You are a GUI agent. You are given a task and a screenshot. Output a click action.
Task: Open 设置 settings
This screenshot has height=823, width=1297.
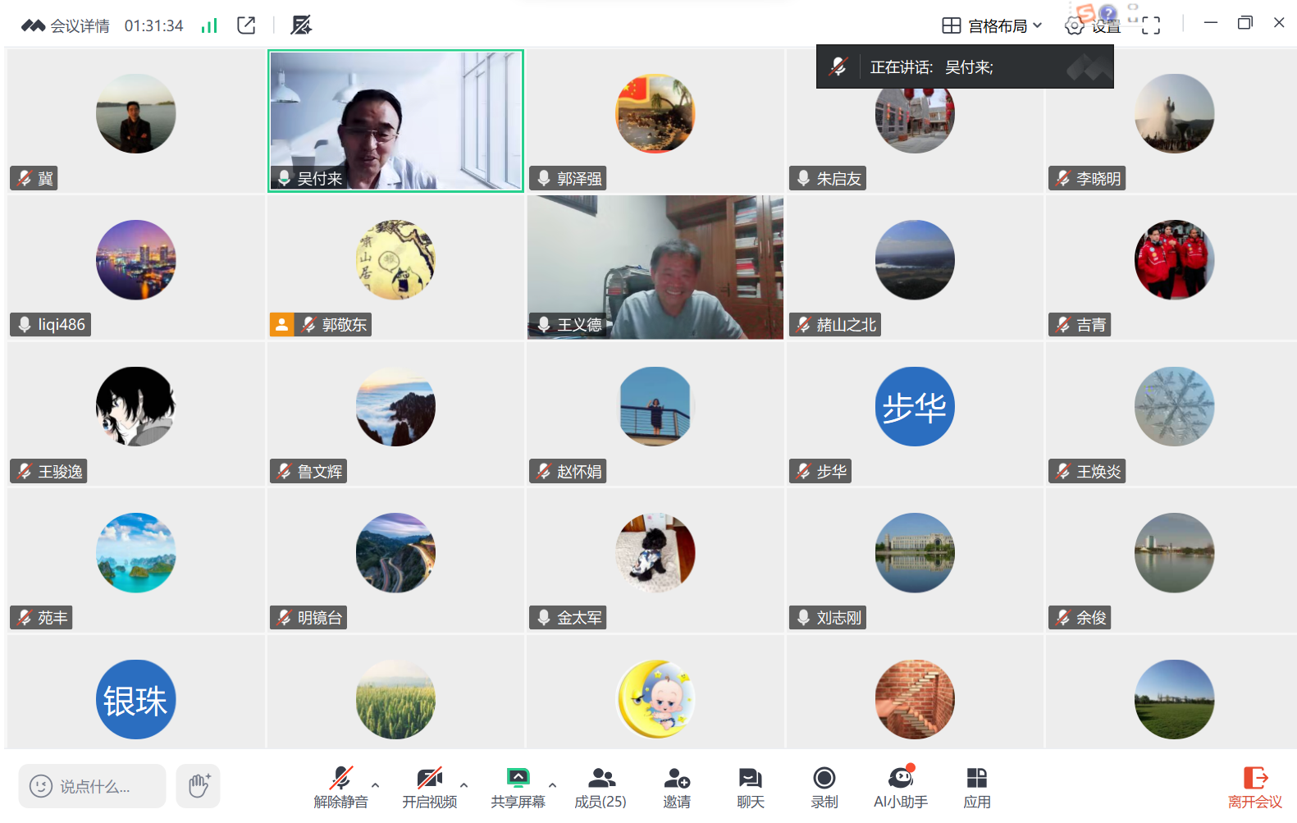[1094, 26]
